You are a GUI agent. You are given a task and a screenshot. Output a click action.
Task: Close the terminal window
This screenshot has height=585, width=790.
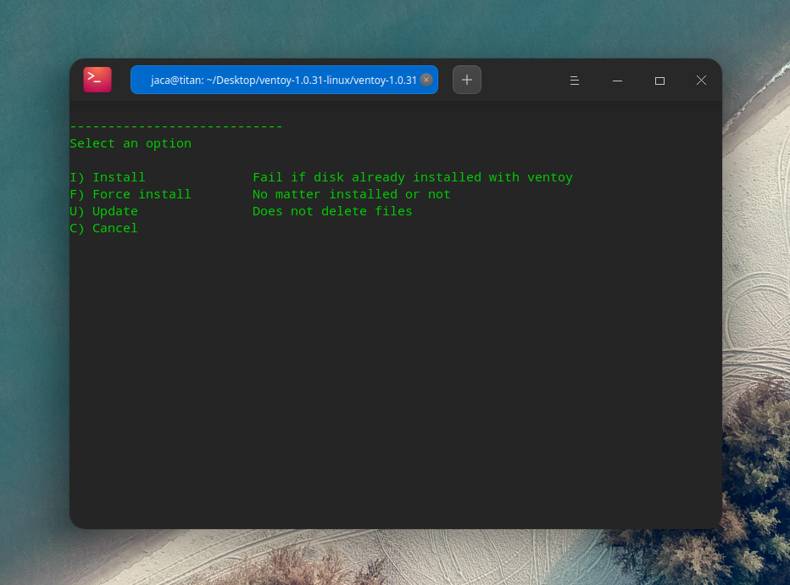pyautogui.click(x=701, y=81)
